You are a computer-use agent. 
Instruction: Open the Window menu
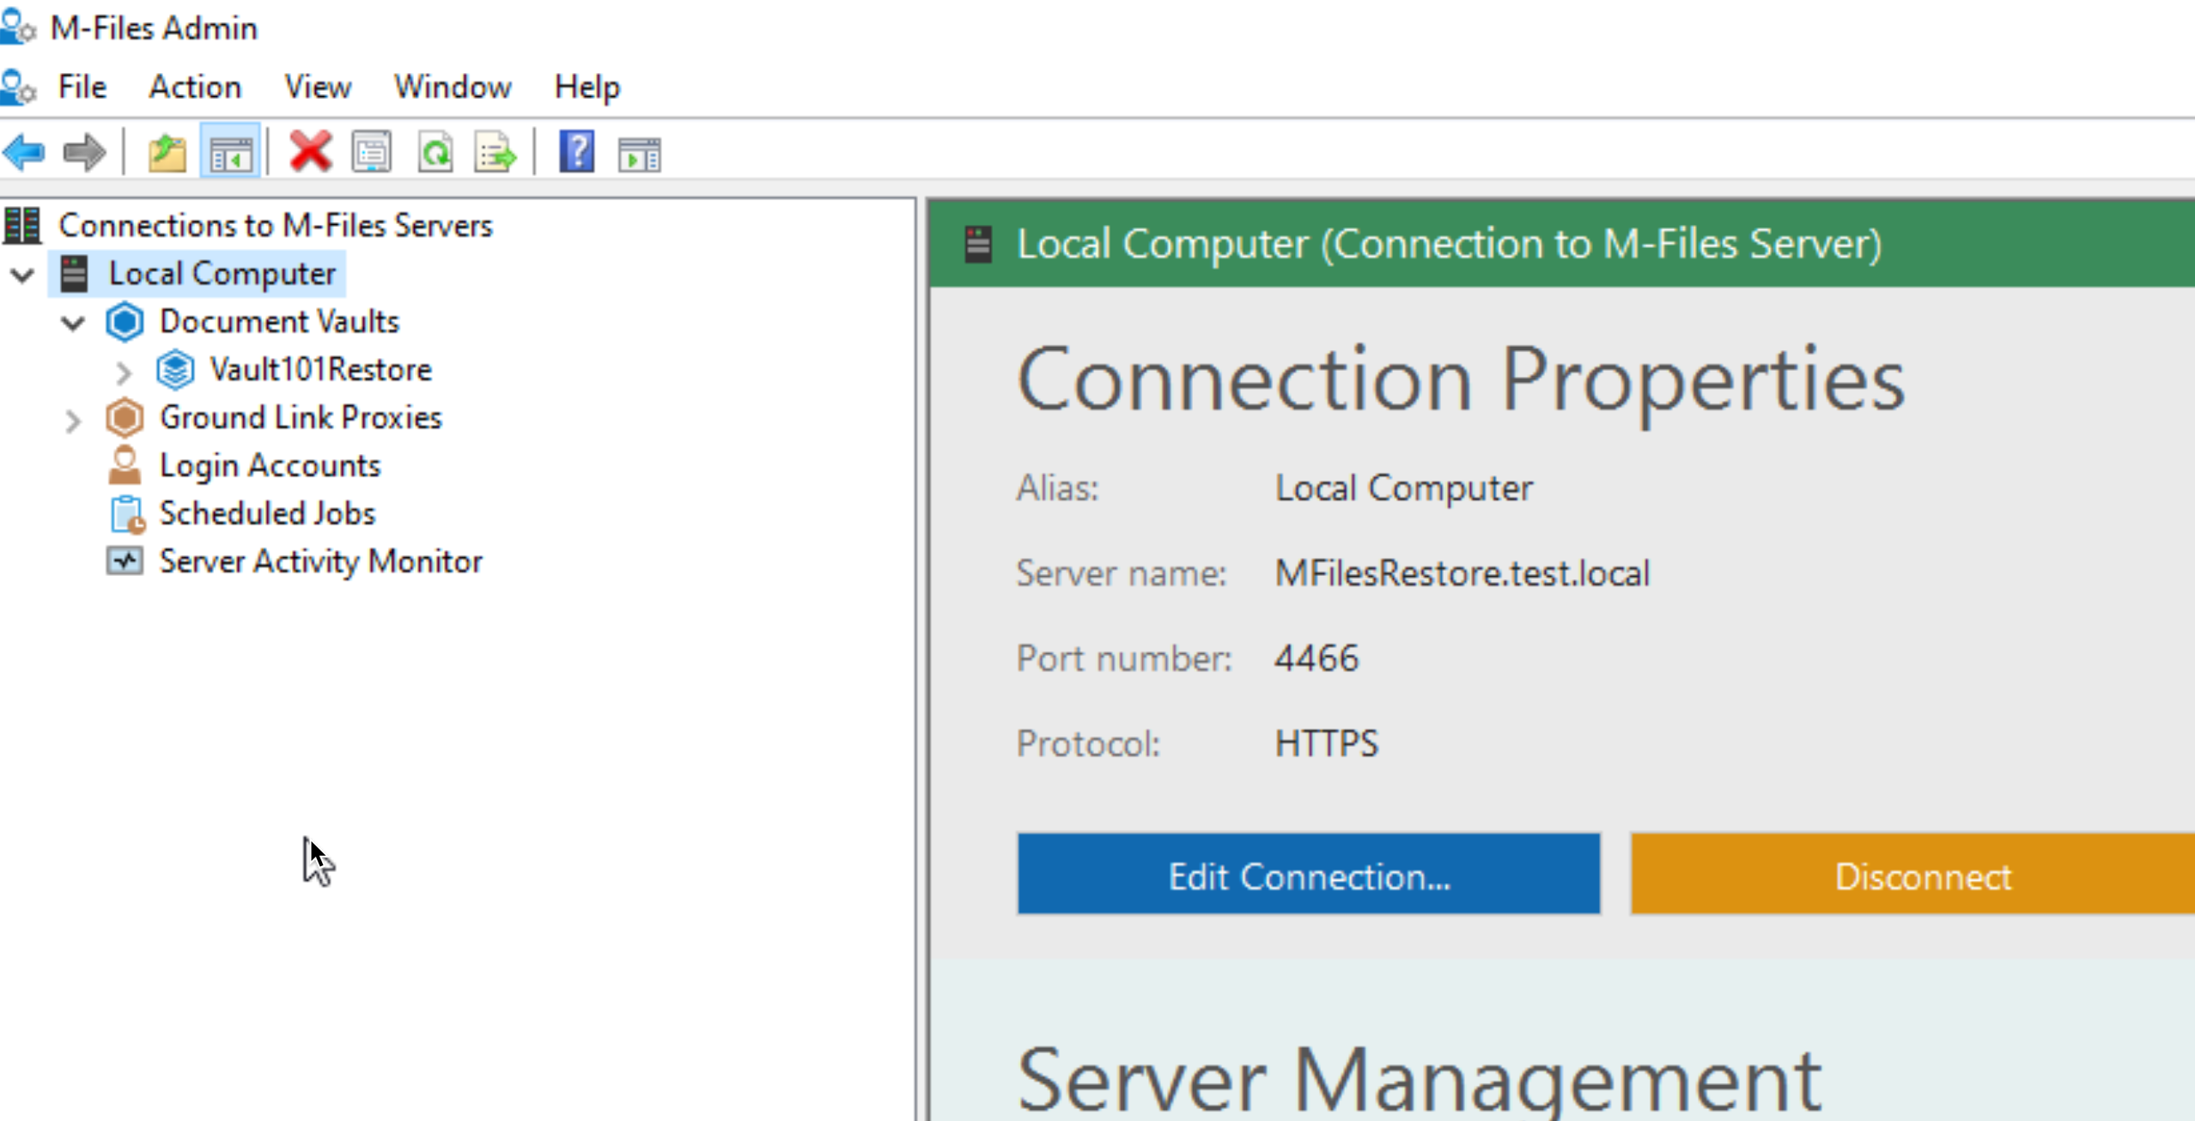(453, 87)
